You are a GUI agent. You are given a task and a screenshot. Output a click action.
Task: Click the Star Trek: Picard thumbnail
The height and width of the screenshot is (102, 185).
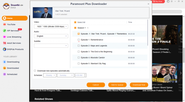click(x=43, y=13)
